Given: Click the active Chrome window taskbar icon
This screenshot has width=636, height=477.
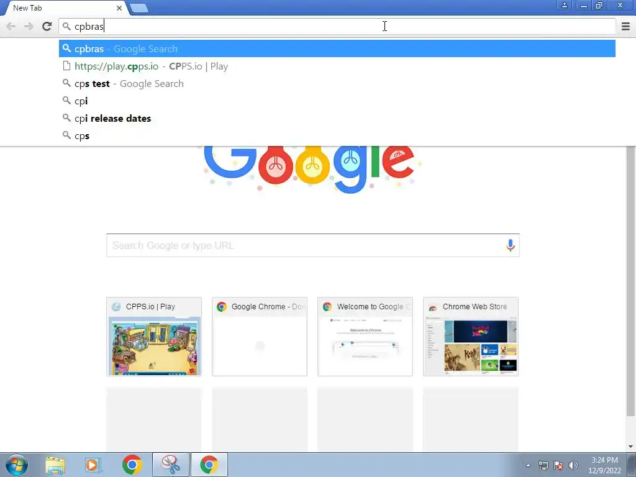Looking at the screenshot, I should (209, 465).
